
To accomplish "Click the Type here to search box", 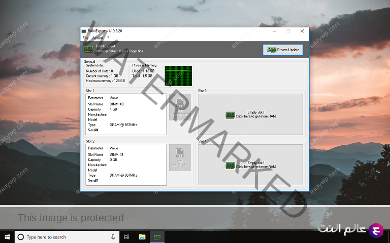I will tap(67, 237).
